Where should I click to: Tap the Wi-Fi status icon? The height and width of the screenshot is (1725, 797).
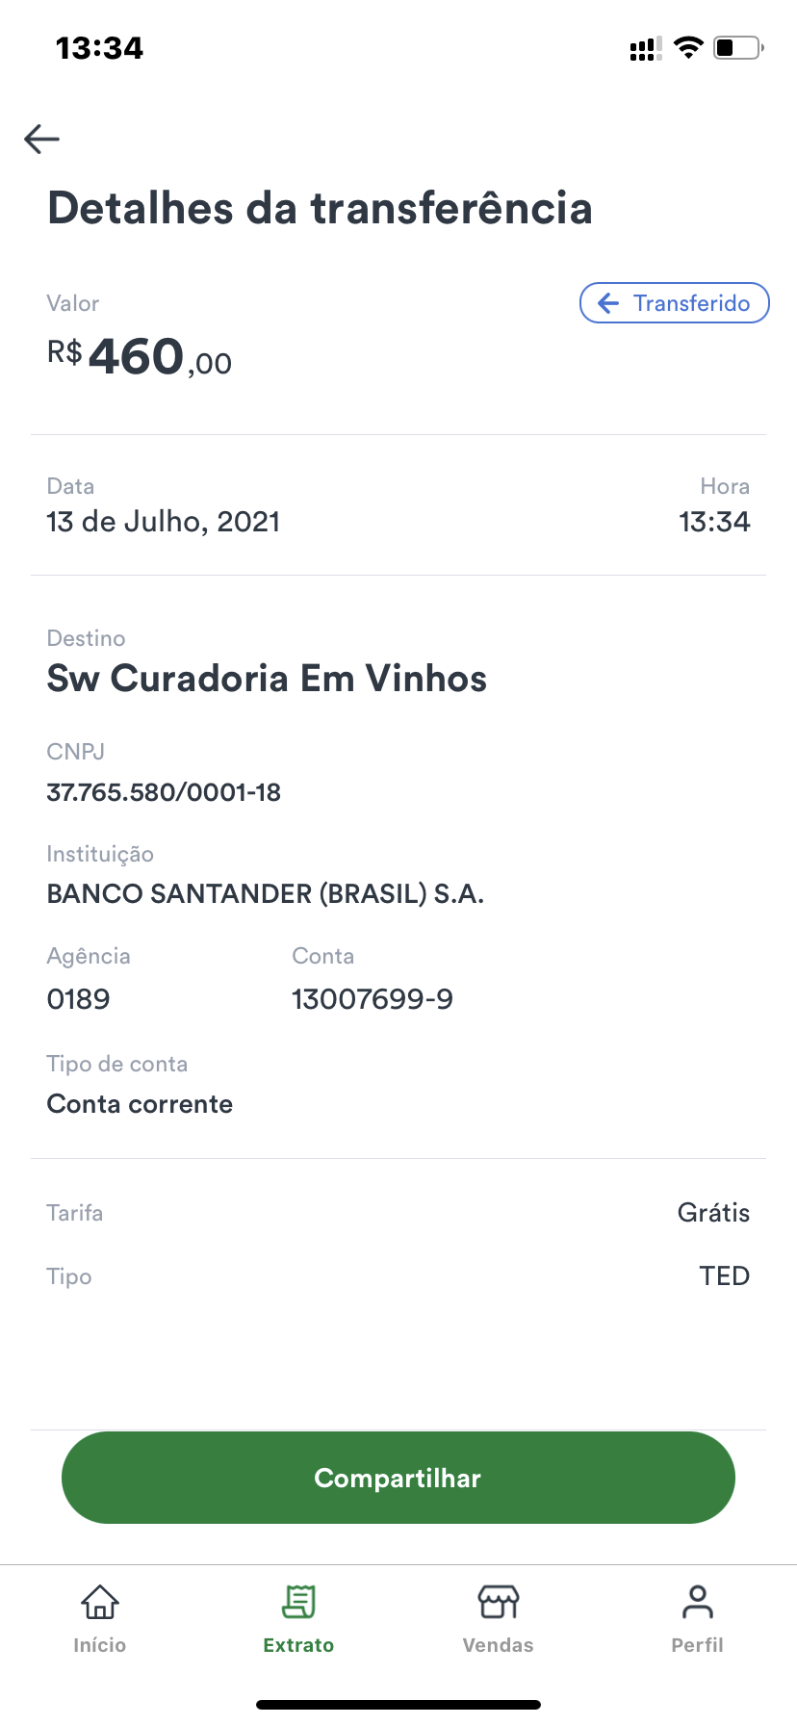click(688, 47)
